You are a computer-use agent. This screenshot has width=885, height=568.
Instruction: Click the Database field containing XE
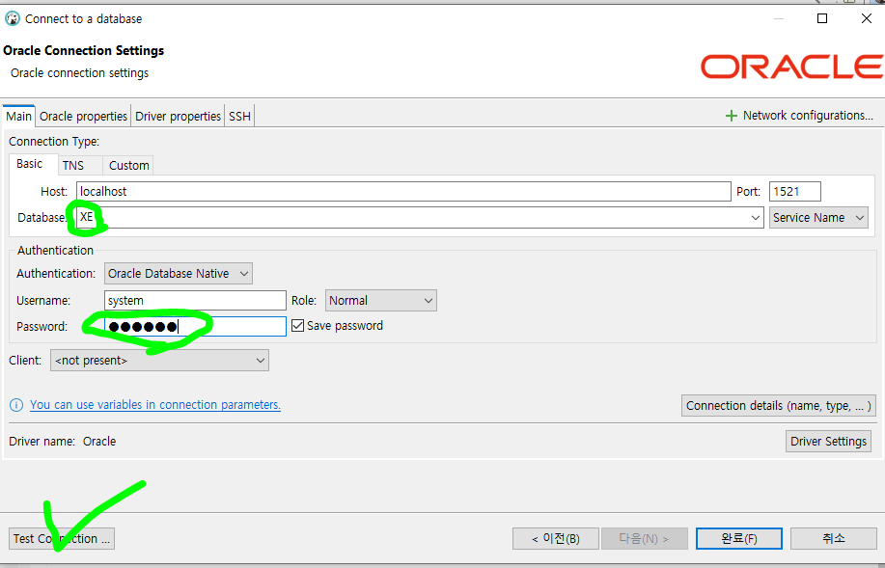pyautogui.click(x=420, y=218)
